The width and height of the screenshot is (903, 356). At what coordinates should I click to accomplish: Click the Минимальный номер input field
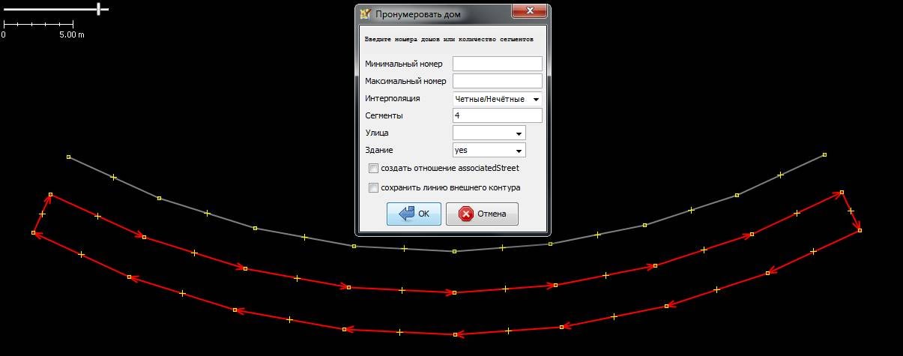tap(497, 64)
